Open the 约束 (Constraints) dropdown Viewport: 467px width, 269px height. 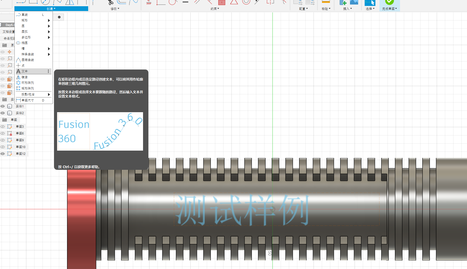[x=215, y=9]
